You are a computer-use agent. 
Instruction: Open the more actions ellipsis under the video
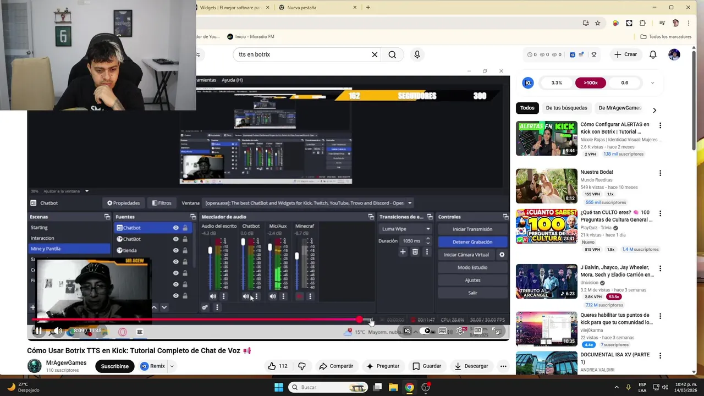click(503, 366)
